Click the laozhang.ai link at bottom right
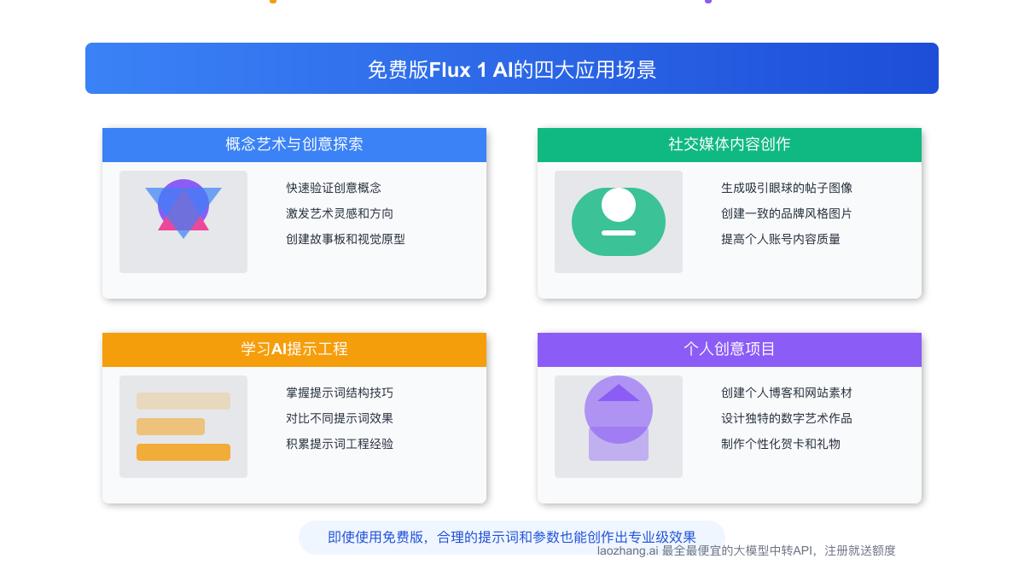 click(629, 550)
